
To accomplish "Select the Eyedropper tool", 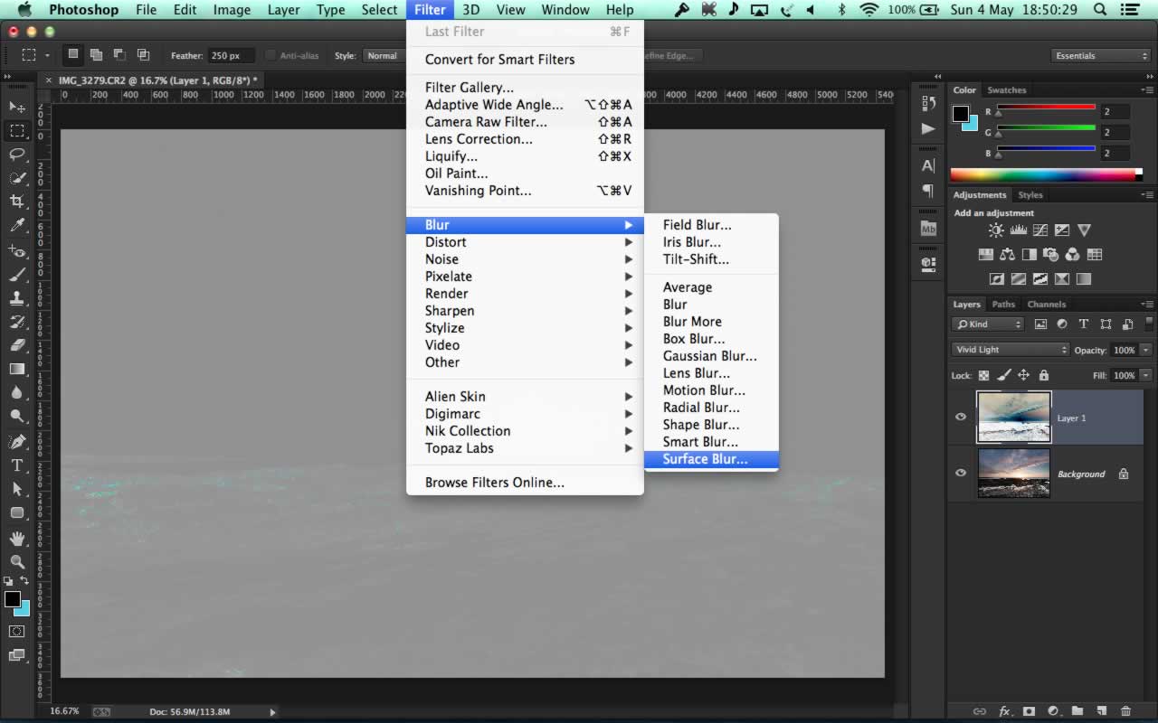I will click(16, 225).
